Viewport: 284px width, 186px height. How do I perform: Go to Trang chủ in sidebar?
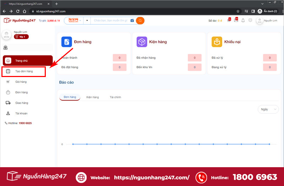[28, 60]
